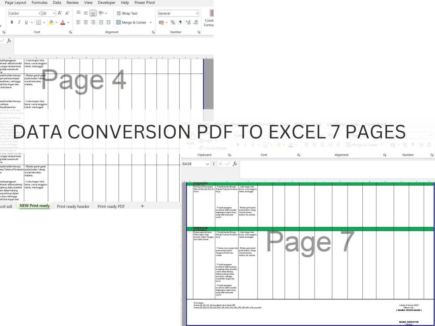This screenshot has height=326, width=435.
Task: Expand Accounting format dropdown arrow
Action: (167, 23)
